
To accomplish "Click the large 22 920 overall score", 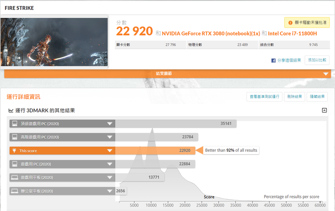I will click(134, 31).
